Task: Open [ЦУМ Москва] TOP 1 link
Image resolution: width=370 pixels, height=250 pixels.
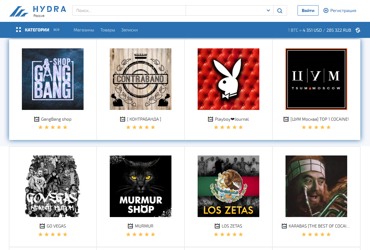Action: [x=320, y=119]
